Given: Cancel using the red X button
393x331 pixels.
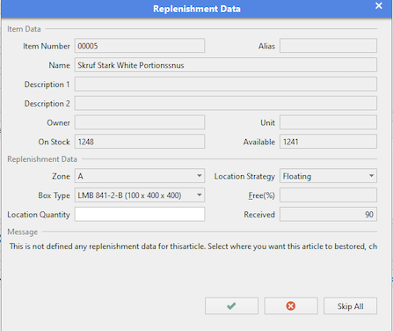Looking at the screenshot, I should click(291, 306).
